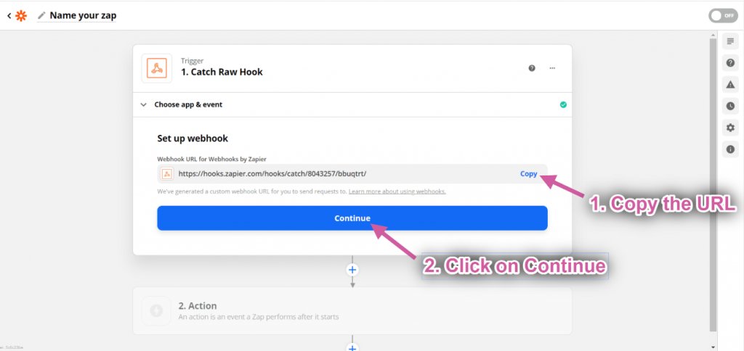744x351 pixels.
Task: Collapse the 'Choose app & event' section
Action: pos(352,104)
